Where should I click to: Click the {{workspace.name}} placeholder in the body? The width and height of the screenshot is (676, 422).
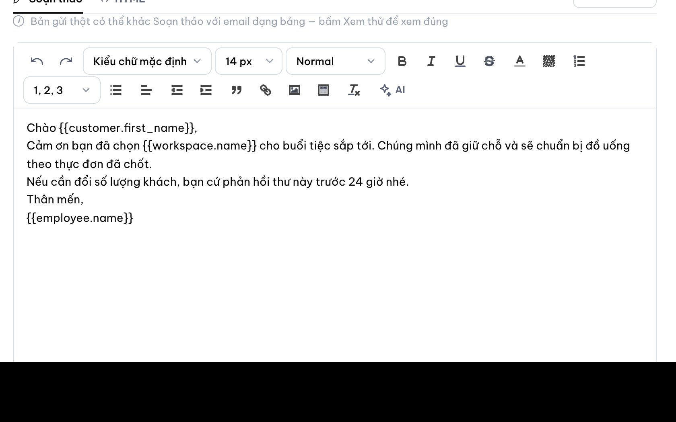(x=200, y=145)
